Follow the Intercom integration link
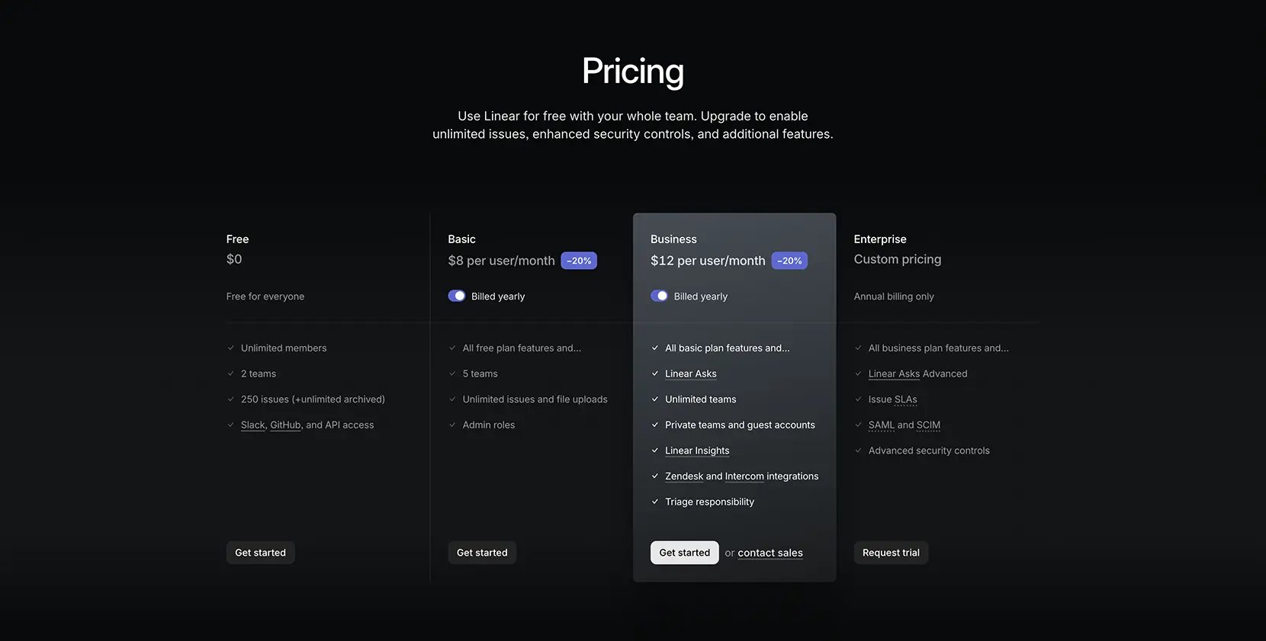Screen dimensions: 1266x641 (x=744, y=476)
